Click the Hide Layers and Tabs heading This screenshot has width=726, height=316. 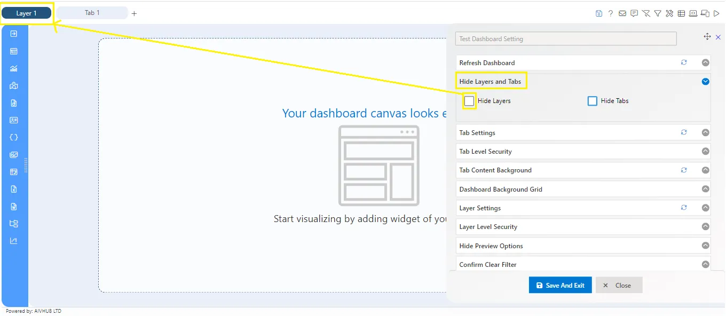pyautogui.click(x=490, y=82)
